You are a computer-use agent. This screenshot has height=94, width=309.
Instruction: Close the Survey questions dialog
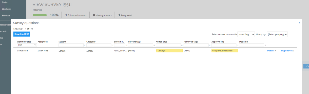point(300,23)
